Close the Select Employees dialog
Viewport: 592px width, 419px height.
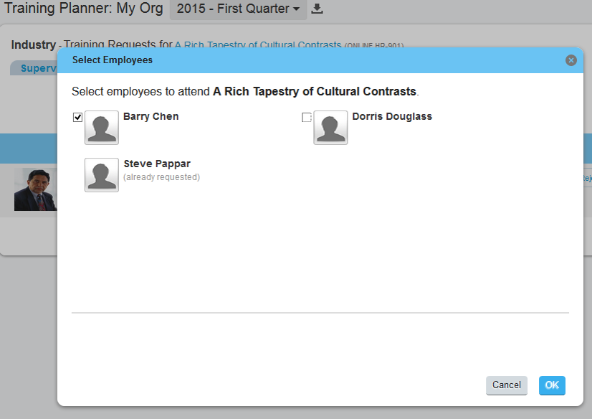pyautogui.click(x=570, y=60)
